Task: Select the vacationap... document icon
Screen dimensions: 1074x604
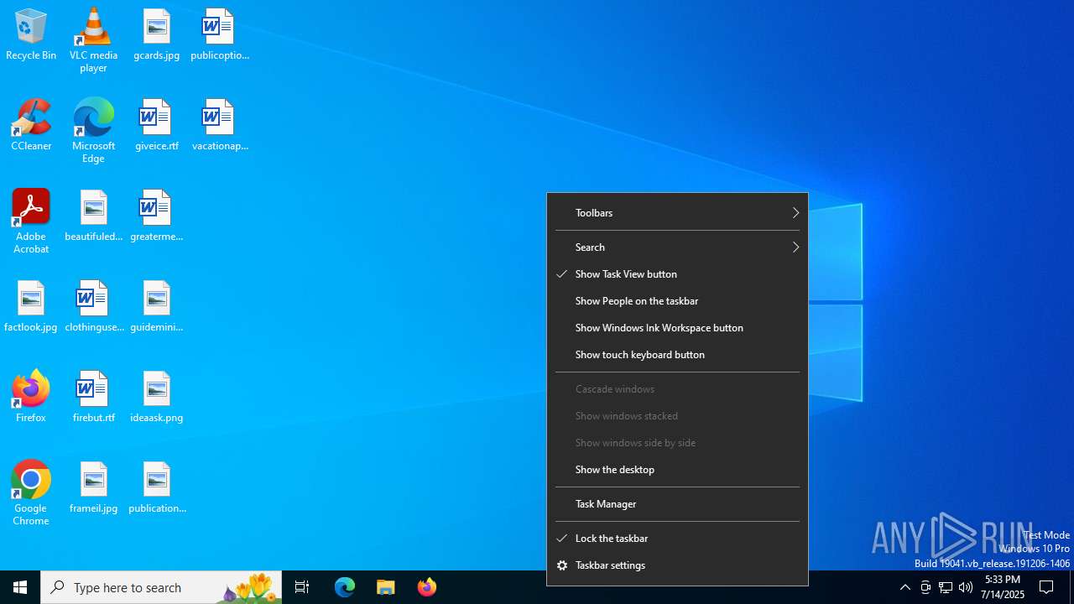Action: (x=220, y=126)
